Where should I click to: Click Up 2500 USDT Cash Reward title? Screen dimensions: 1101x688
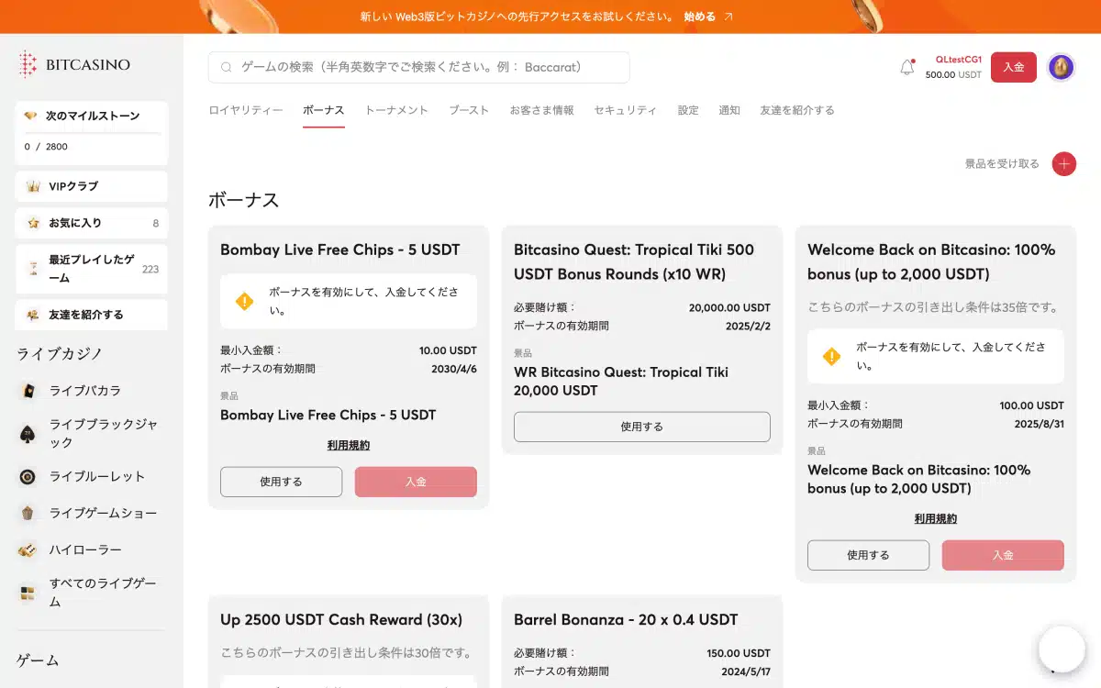pos(341,619)
